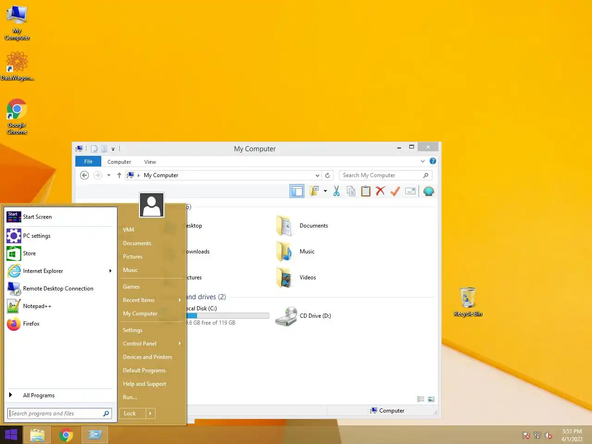This screenshot has height=444, width=592.
Task: Select the CD Drive (D:)
Action: (303, 316)
